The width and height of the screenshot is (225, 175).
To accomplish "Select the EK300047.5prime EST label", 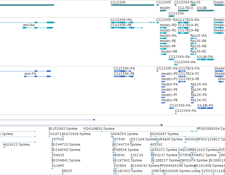I will click(164, 134).
